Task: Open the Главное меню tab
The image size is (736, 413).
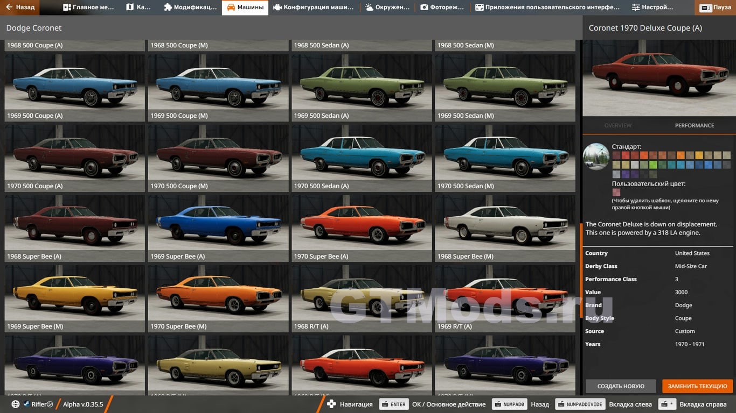Action: tap(88, 8)
